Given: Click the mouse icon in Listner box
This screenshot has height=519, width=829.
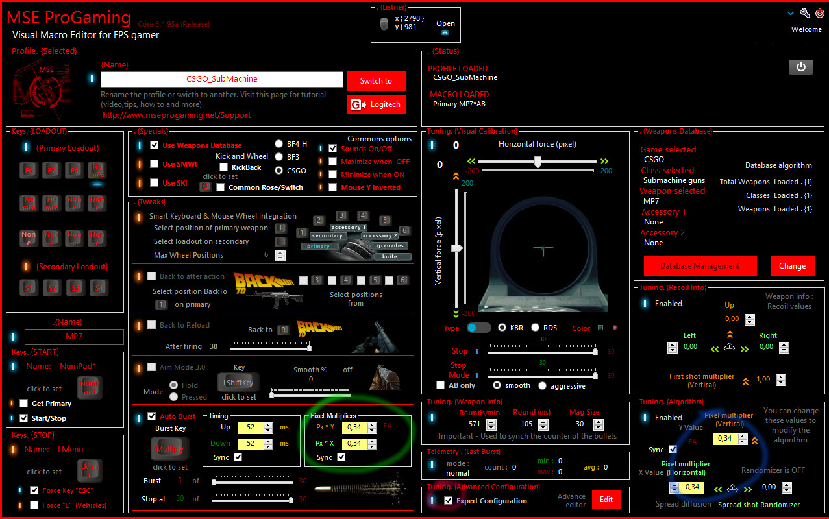Looking at the screenshot, I should 384,24.
